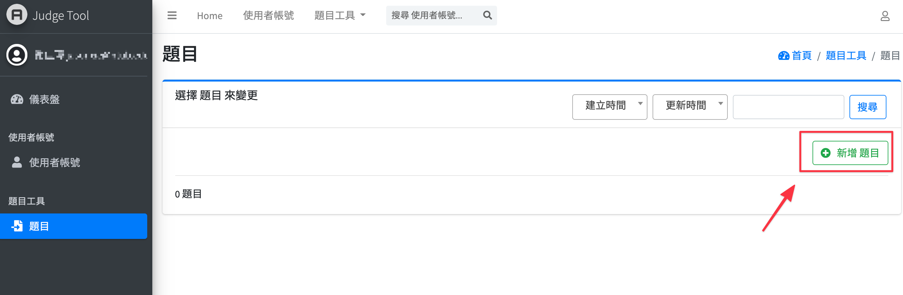This screenshot has height=295, width=903.
Task: Click the Judge Tool logo icon
Action: point(17,15)
